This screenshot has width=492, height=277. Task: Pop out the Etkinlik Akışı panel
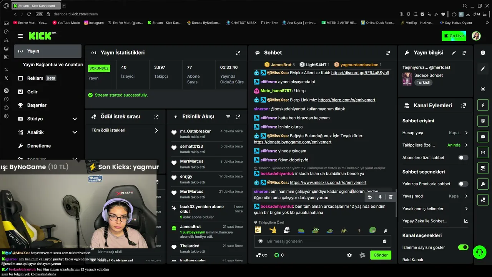pyautogui.click(x=238, y=117)
